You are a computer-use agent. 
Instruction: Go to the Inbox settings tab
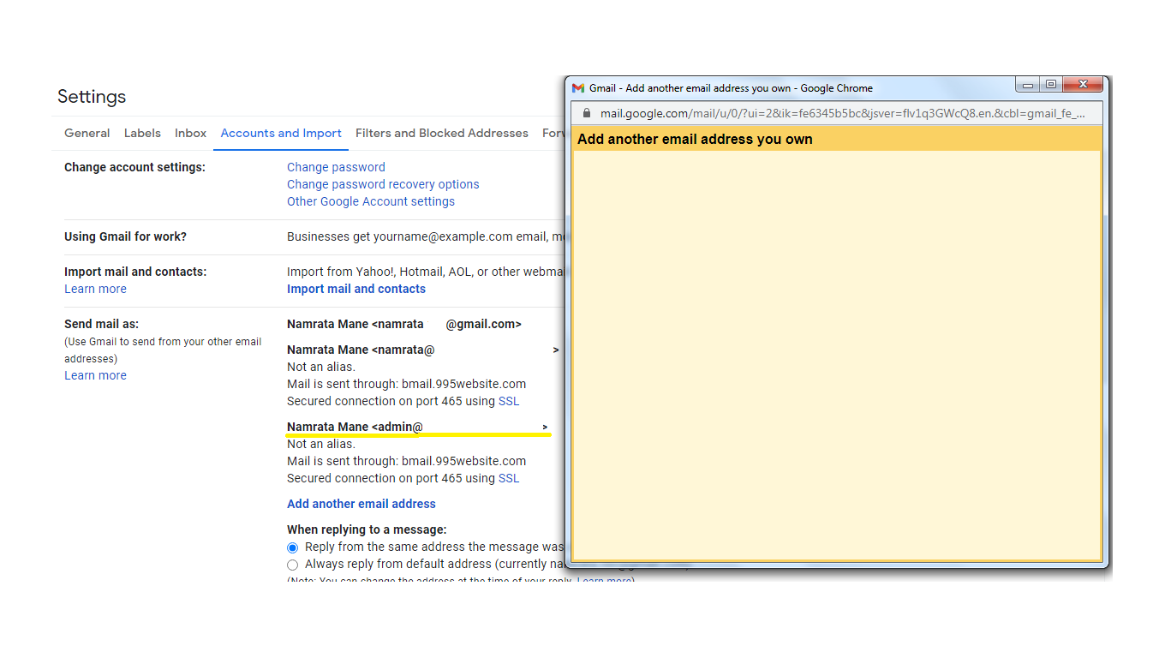[190, 134]
